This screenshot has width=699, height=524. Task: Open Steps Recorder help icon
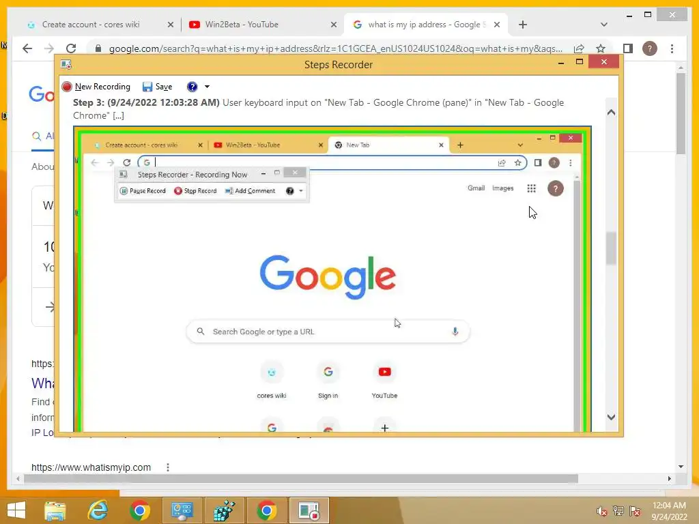pos(192,87)
